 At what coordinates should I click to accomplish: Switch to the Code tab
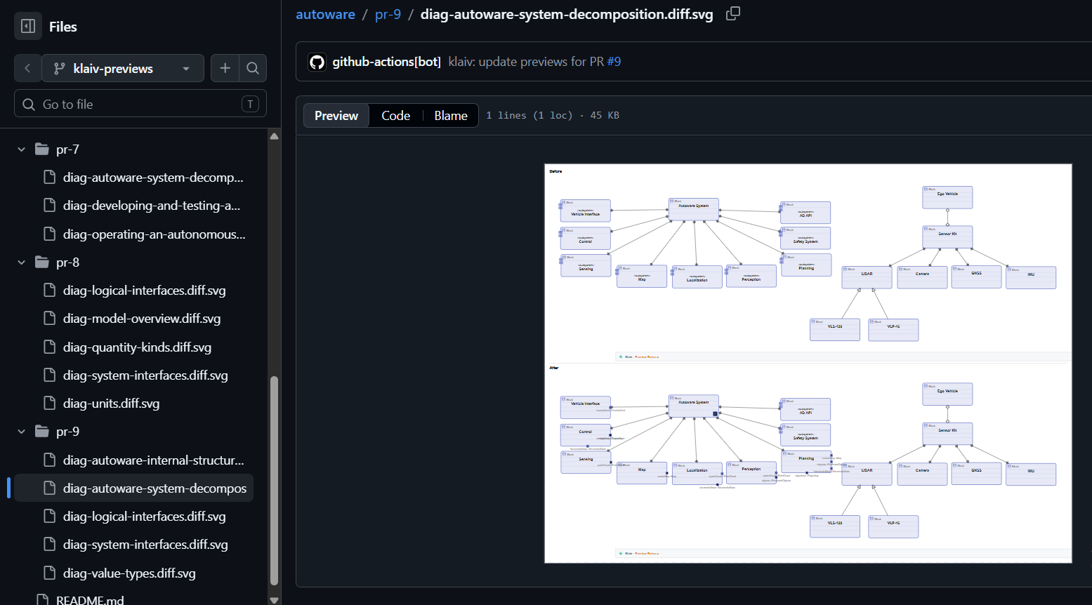[396, 116]
